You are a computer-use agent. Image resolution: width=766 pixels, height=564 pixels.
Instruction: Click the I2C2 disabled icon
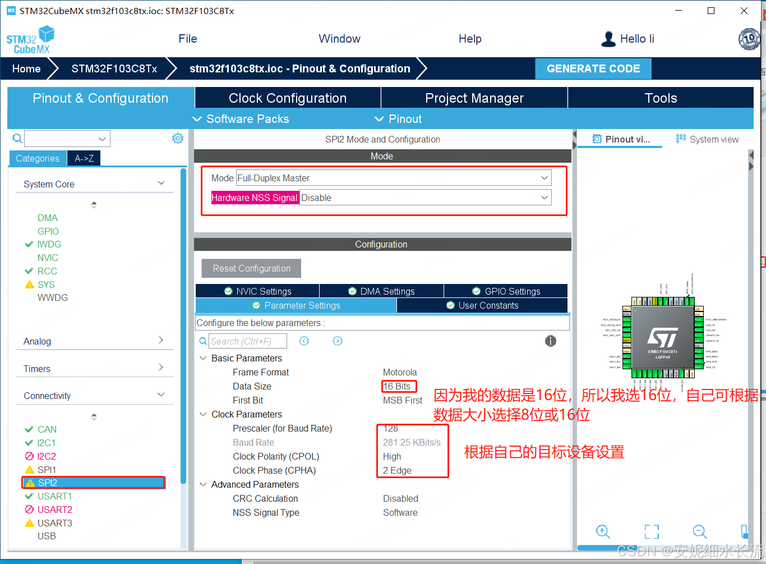pyautogui.click(x=30, y=456)
